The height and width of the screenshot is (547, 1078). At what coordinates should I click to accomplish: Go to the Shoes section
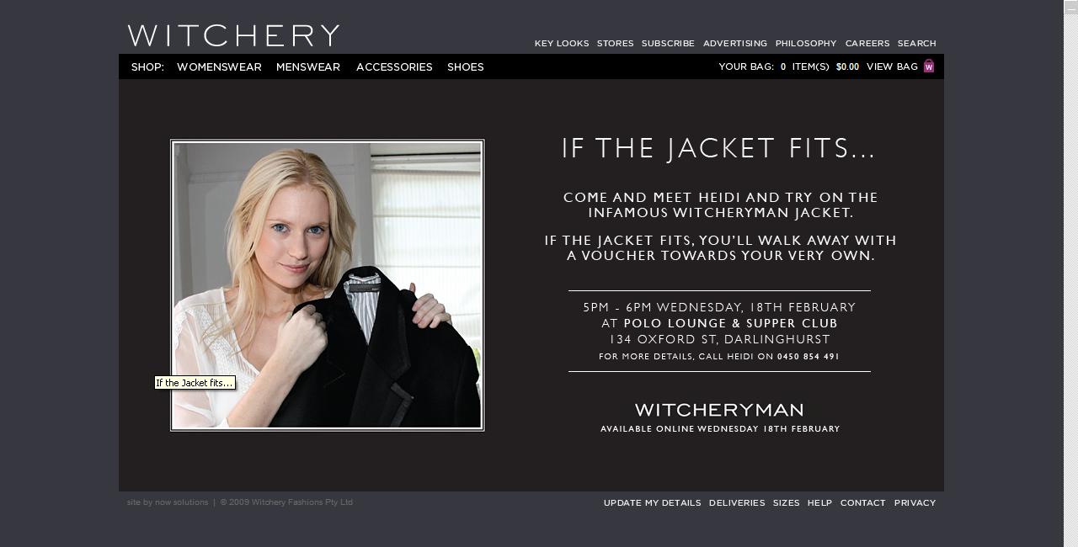point(466,67)
